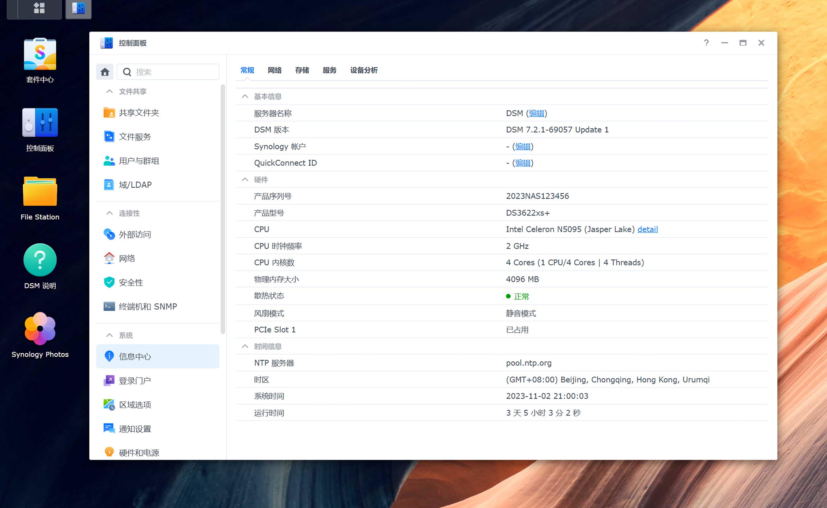The width and height of the screenshot is (827, 508).
Task: Click 编辑 link for Synology 帐户
Action: 523,146
